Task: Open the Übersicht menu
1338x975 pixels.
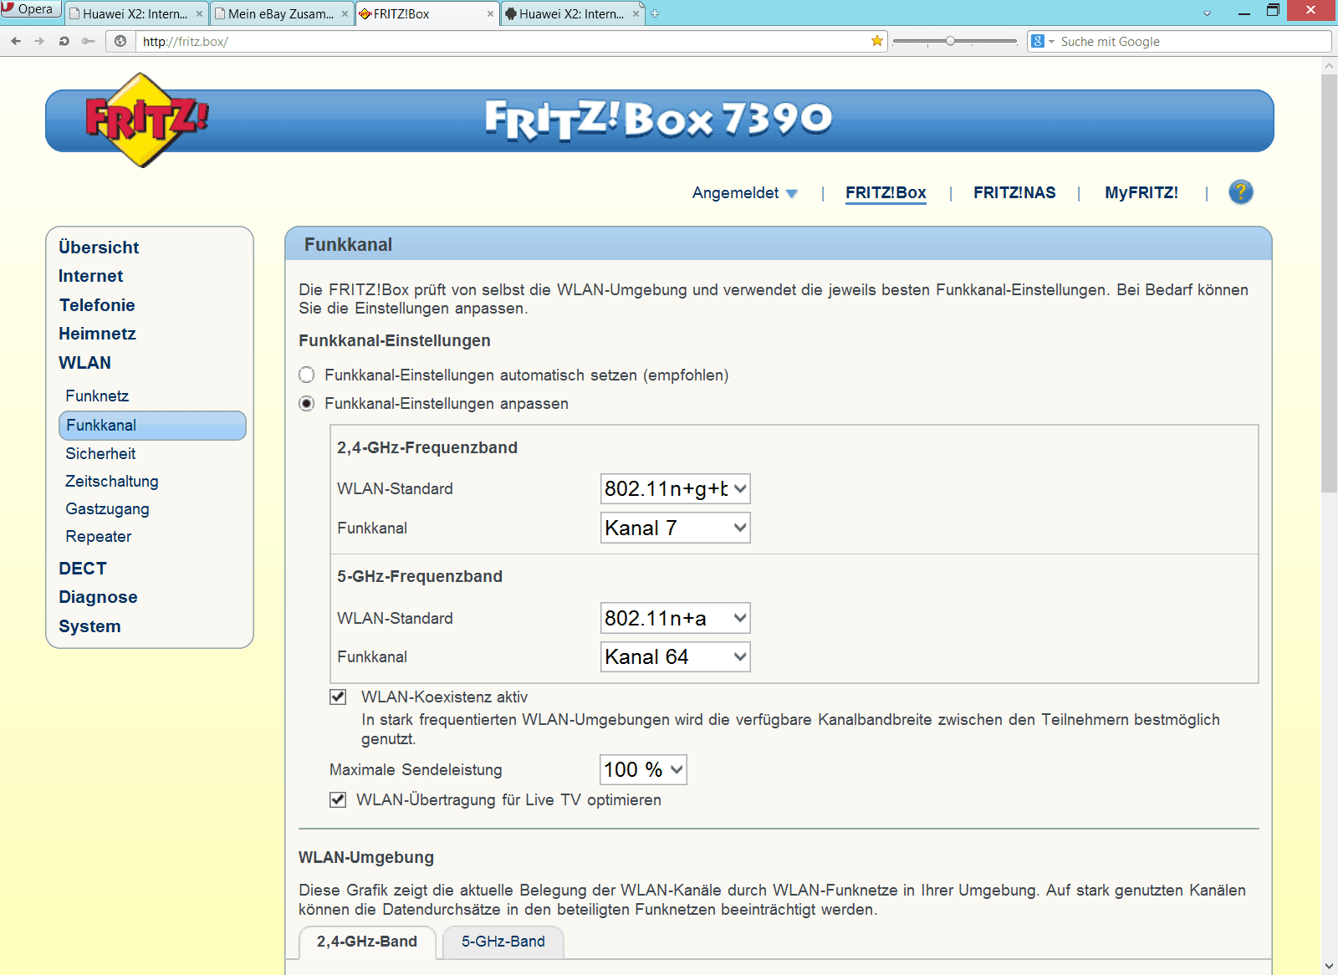Action: pyautogui.click(x=99, y=248)
